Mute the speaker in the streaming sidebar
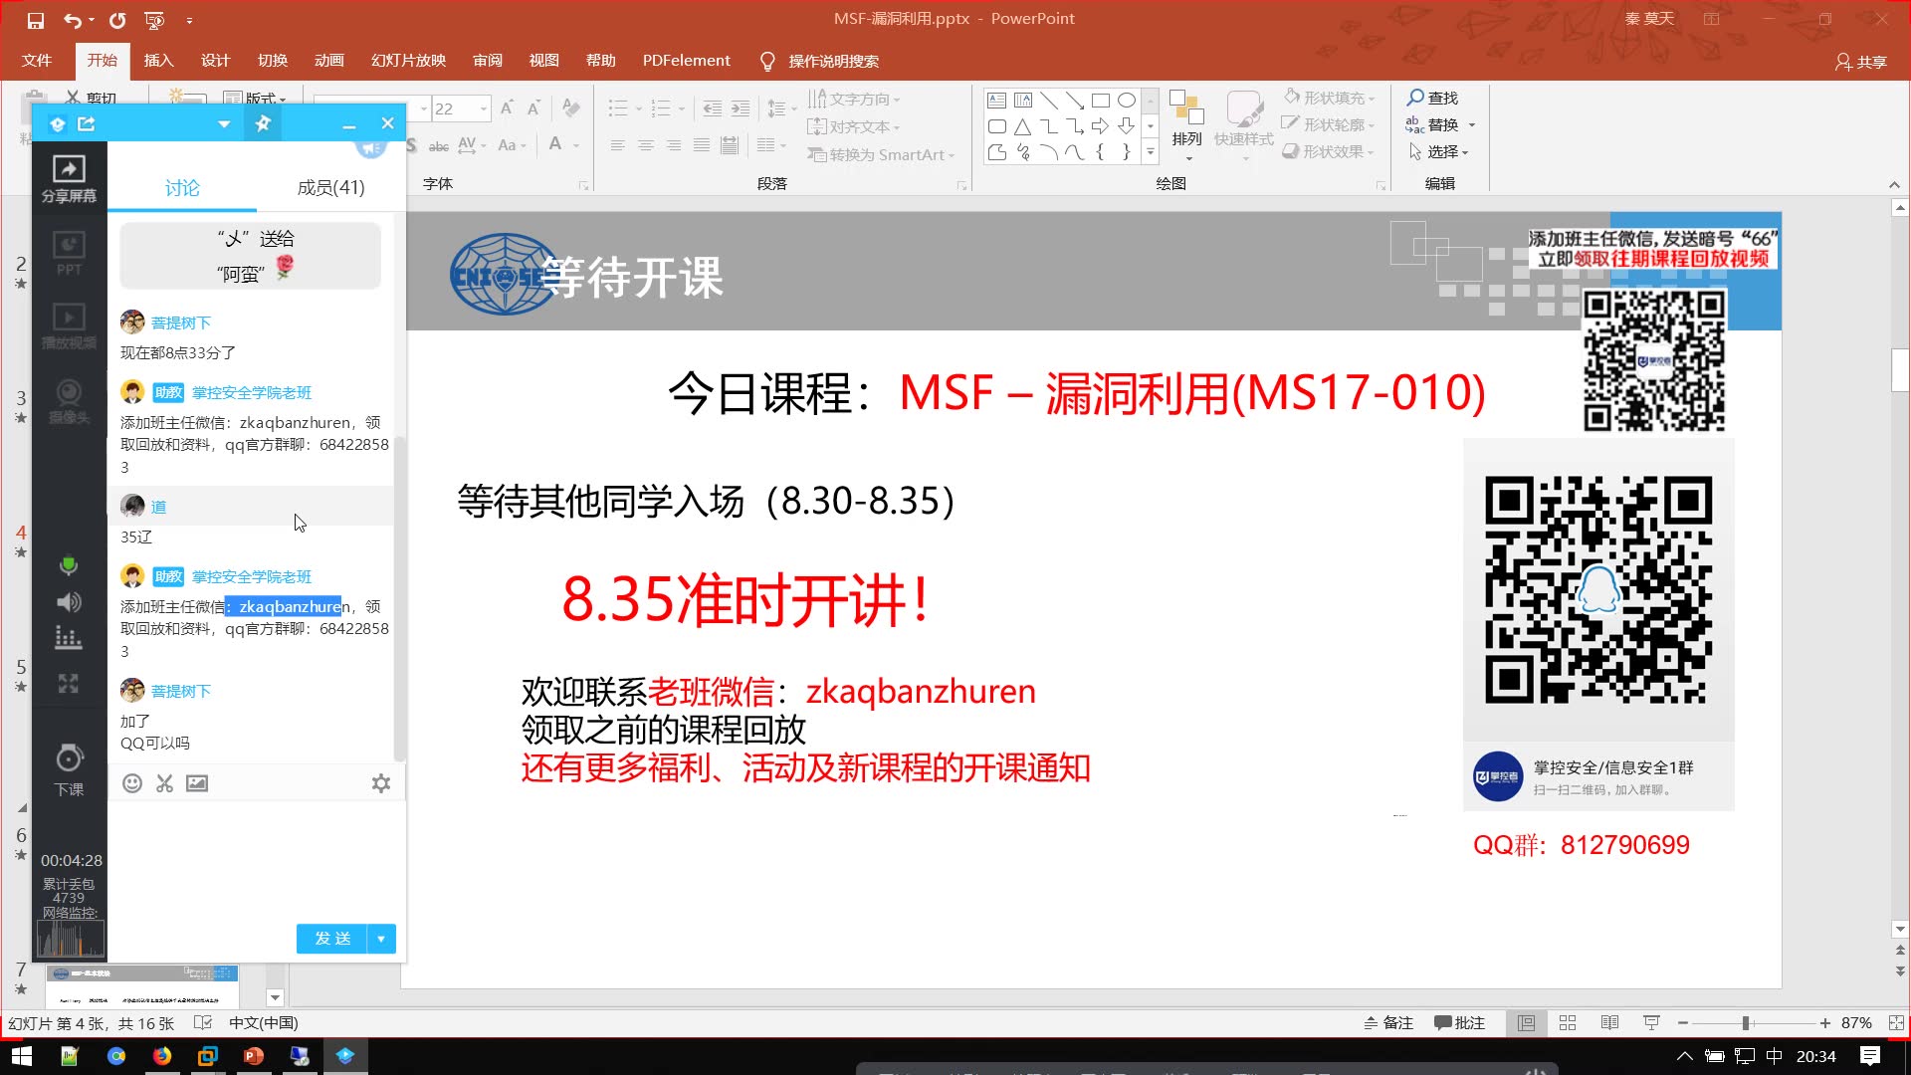This screenshot has width=1911, height=1075. 68,601
